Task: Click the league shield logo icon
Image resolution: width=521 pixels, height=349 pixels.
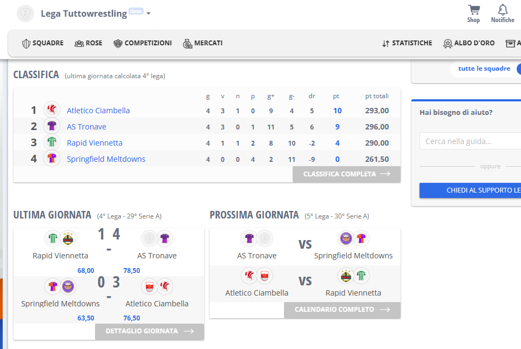Action: (x=25, y=13)
